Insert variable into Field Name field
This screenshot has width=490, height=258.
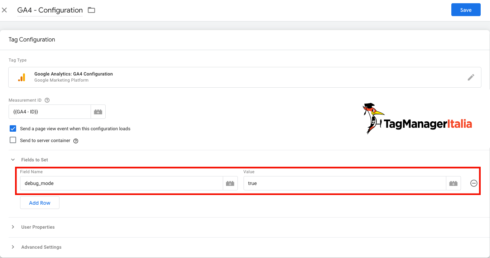[x=230, y=183]
